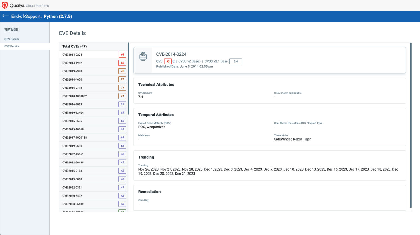The width and height of the screenshot is (420, 235).
Task: Click the back arrow beside End-of-Support
Action: [5, 16]
